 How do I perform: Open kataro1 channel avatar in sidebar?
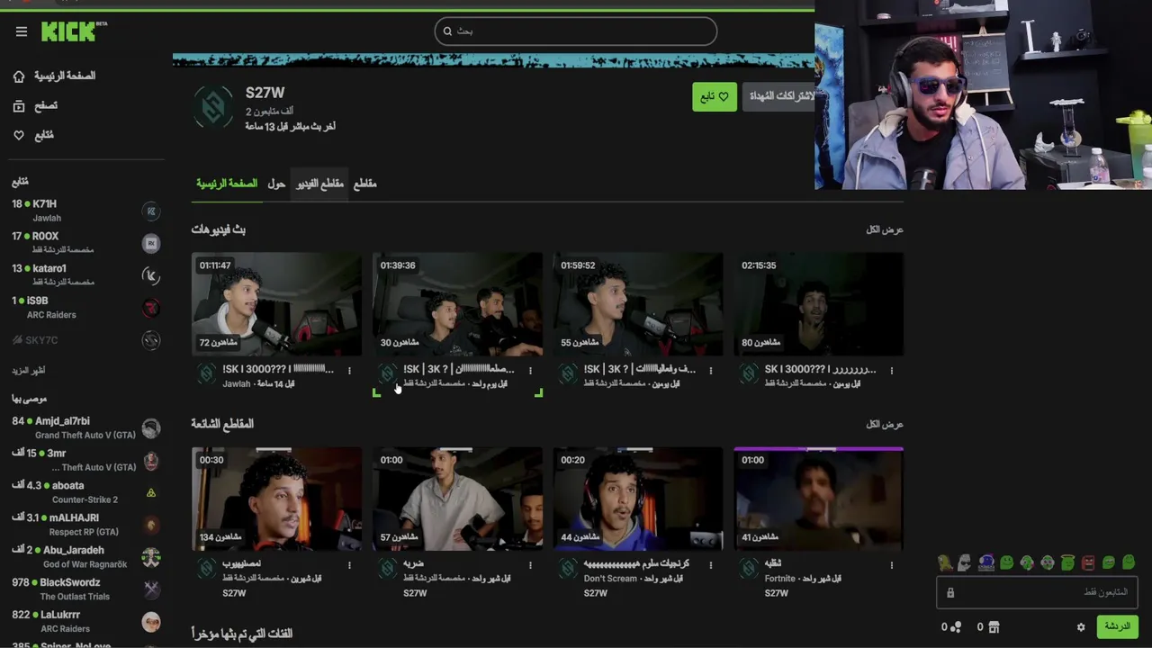pyautogui.click(x=151, y=275)
